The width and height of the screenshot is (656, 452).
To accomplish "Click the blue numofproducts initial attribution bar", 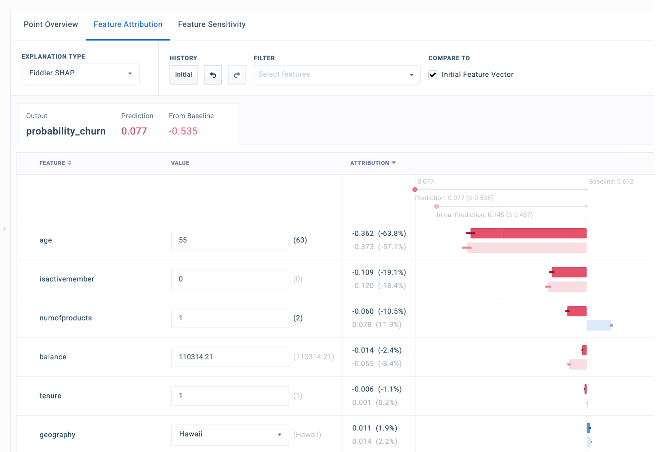I will point(599,325).
